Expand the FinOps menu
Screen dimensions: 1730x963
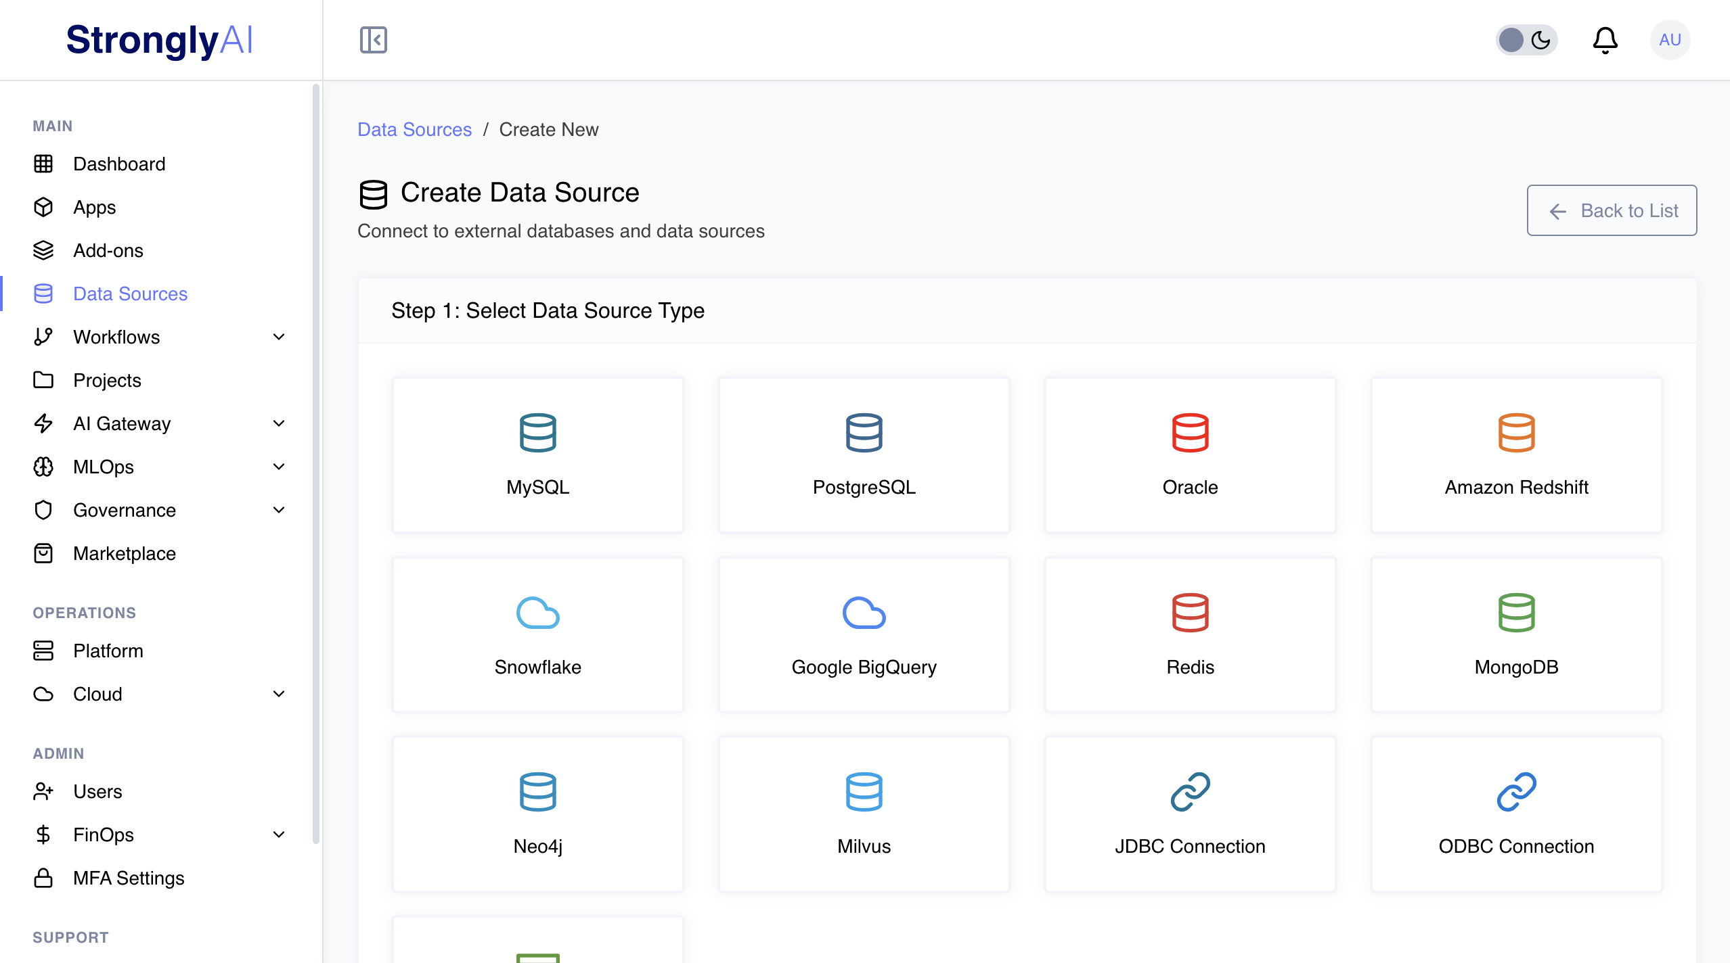pyautogui.click(x=279, y=835)
